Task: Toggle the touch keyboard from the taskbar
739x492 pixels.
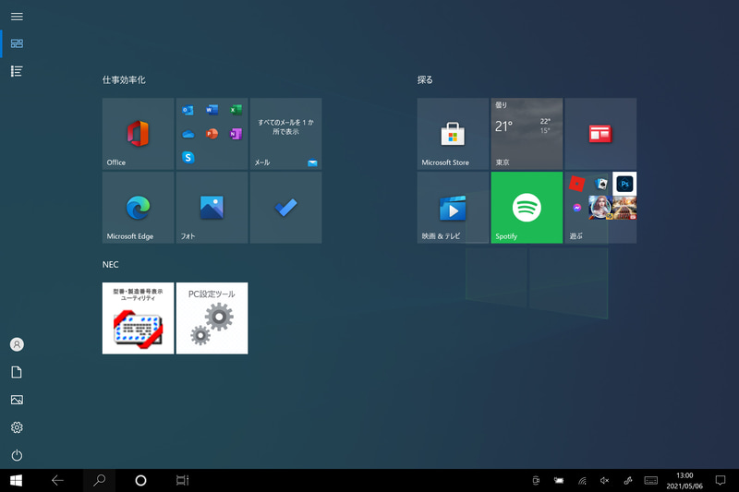Action: point(650,481)
